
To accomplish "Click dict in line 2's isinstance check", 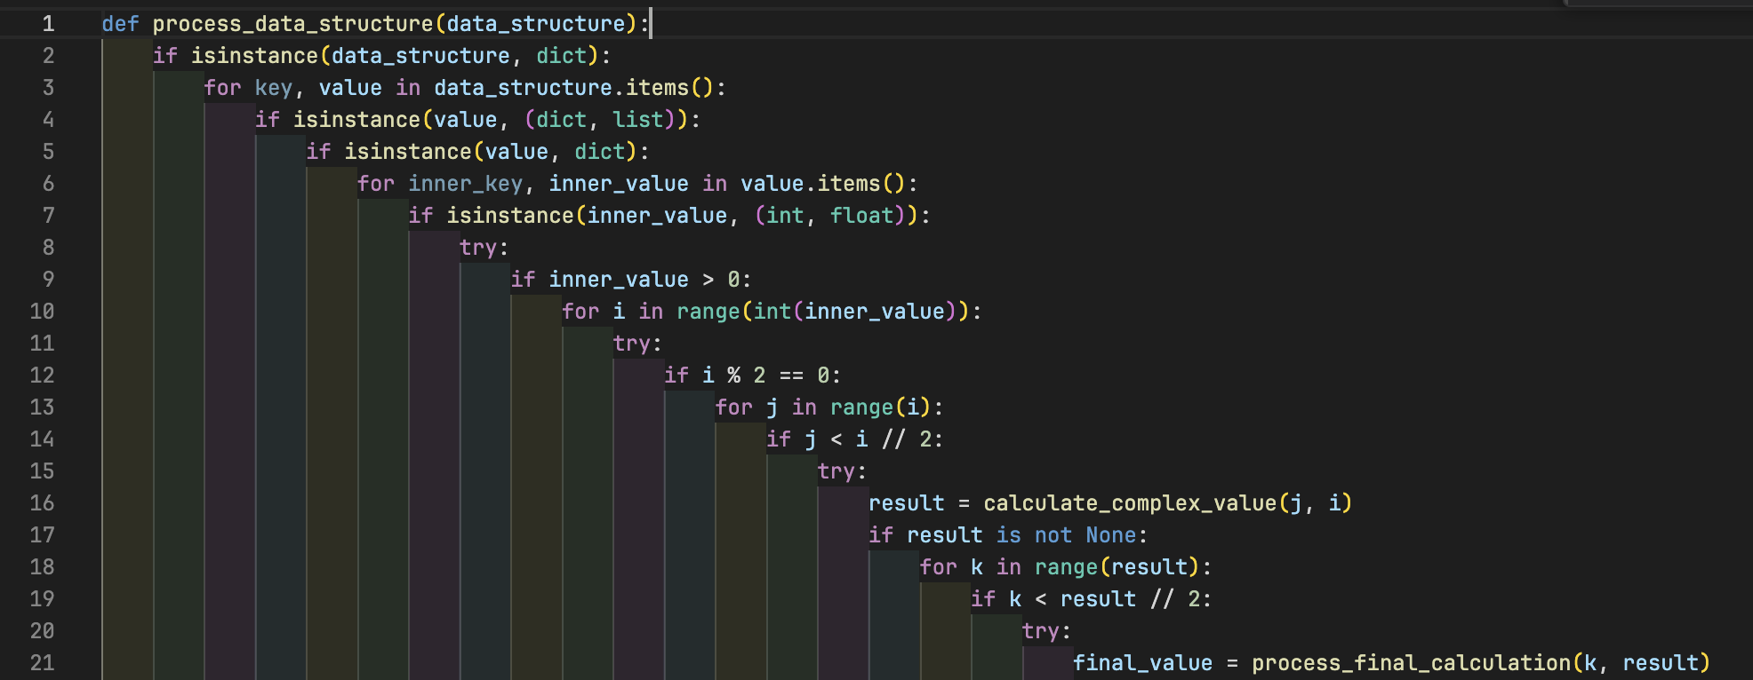I will click(561, 56).
